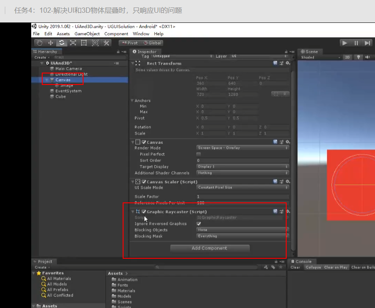Image resolution: width=375 pixels, height=308 pixels.
Task: Open the Additional Shader Channels dropdown
Action: (243, 173)
